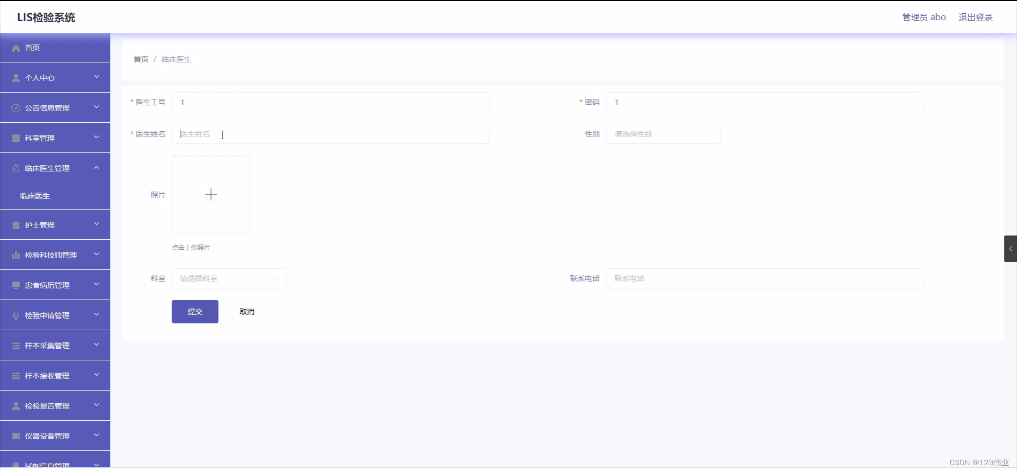Screen dimensions: 1017x471
Task: Click the user icon beside 检验报告管理
Action: click(16, 406)
